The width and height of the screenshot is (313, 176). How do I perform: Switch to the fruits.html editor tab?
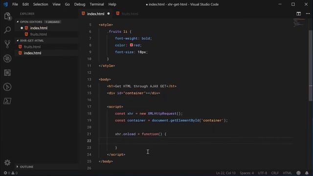click(130, 14)
